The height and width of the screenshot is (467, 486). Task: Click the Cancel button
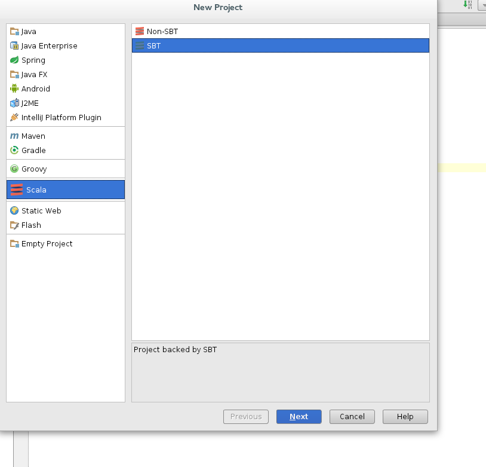click(x=352, y=416)
